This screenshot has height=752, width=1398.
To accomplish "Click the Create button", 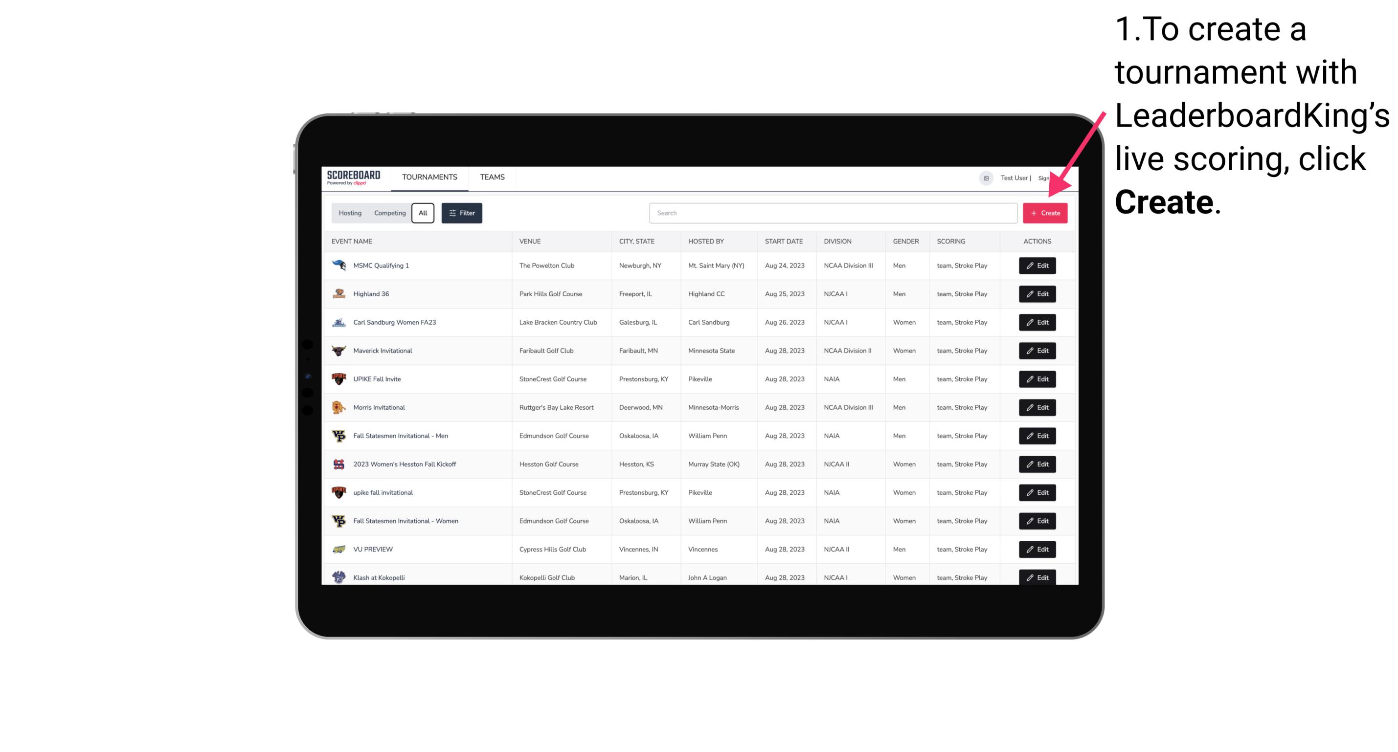I will pos(1044,213).
